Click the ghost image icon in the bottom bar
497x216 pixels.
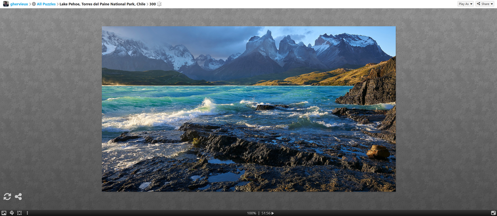[x=12, y=213]
